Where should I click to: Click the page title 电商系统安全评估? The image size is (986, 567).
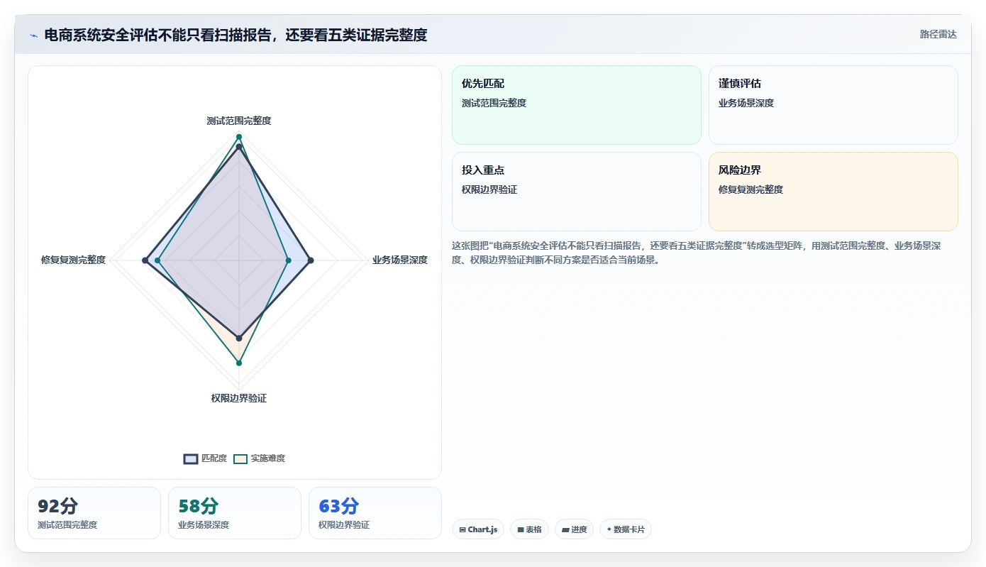click(x=236, y=35)
